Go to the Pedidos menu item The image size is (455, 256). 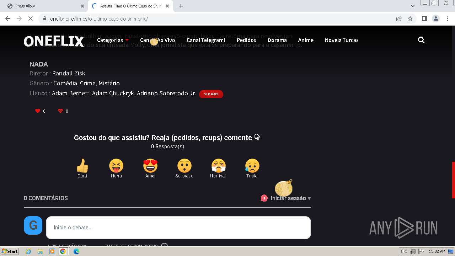246,40
